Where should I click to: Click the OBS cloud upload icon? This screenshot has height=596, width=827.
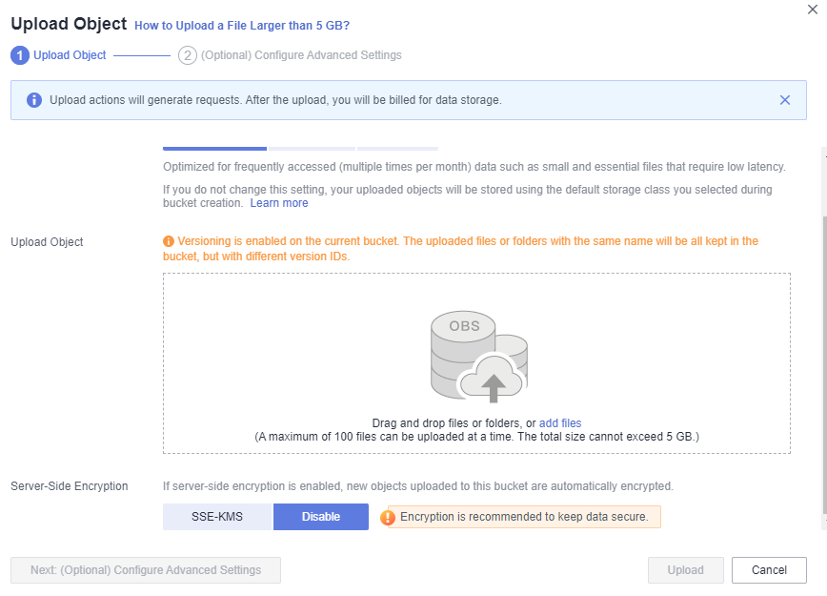(479, 357)
